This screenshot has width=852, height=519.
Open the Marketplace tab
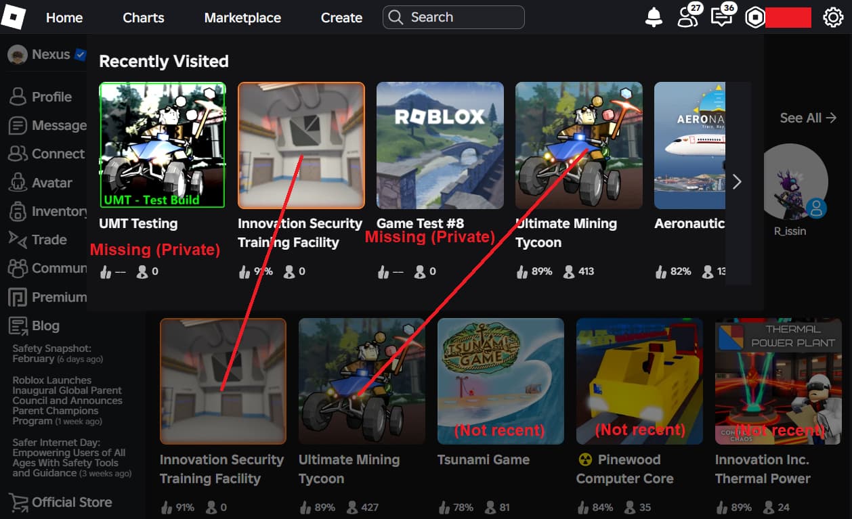[x=242, y=18]
